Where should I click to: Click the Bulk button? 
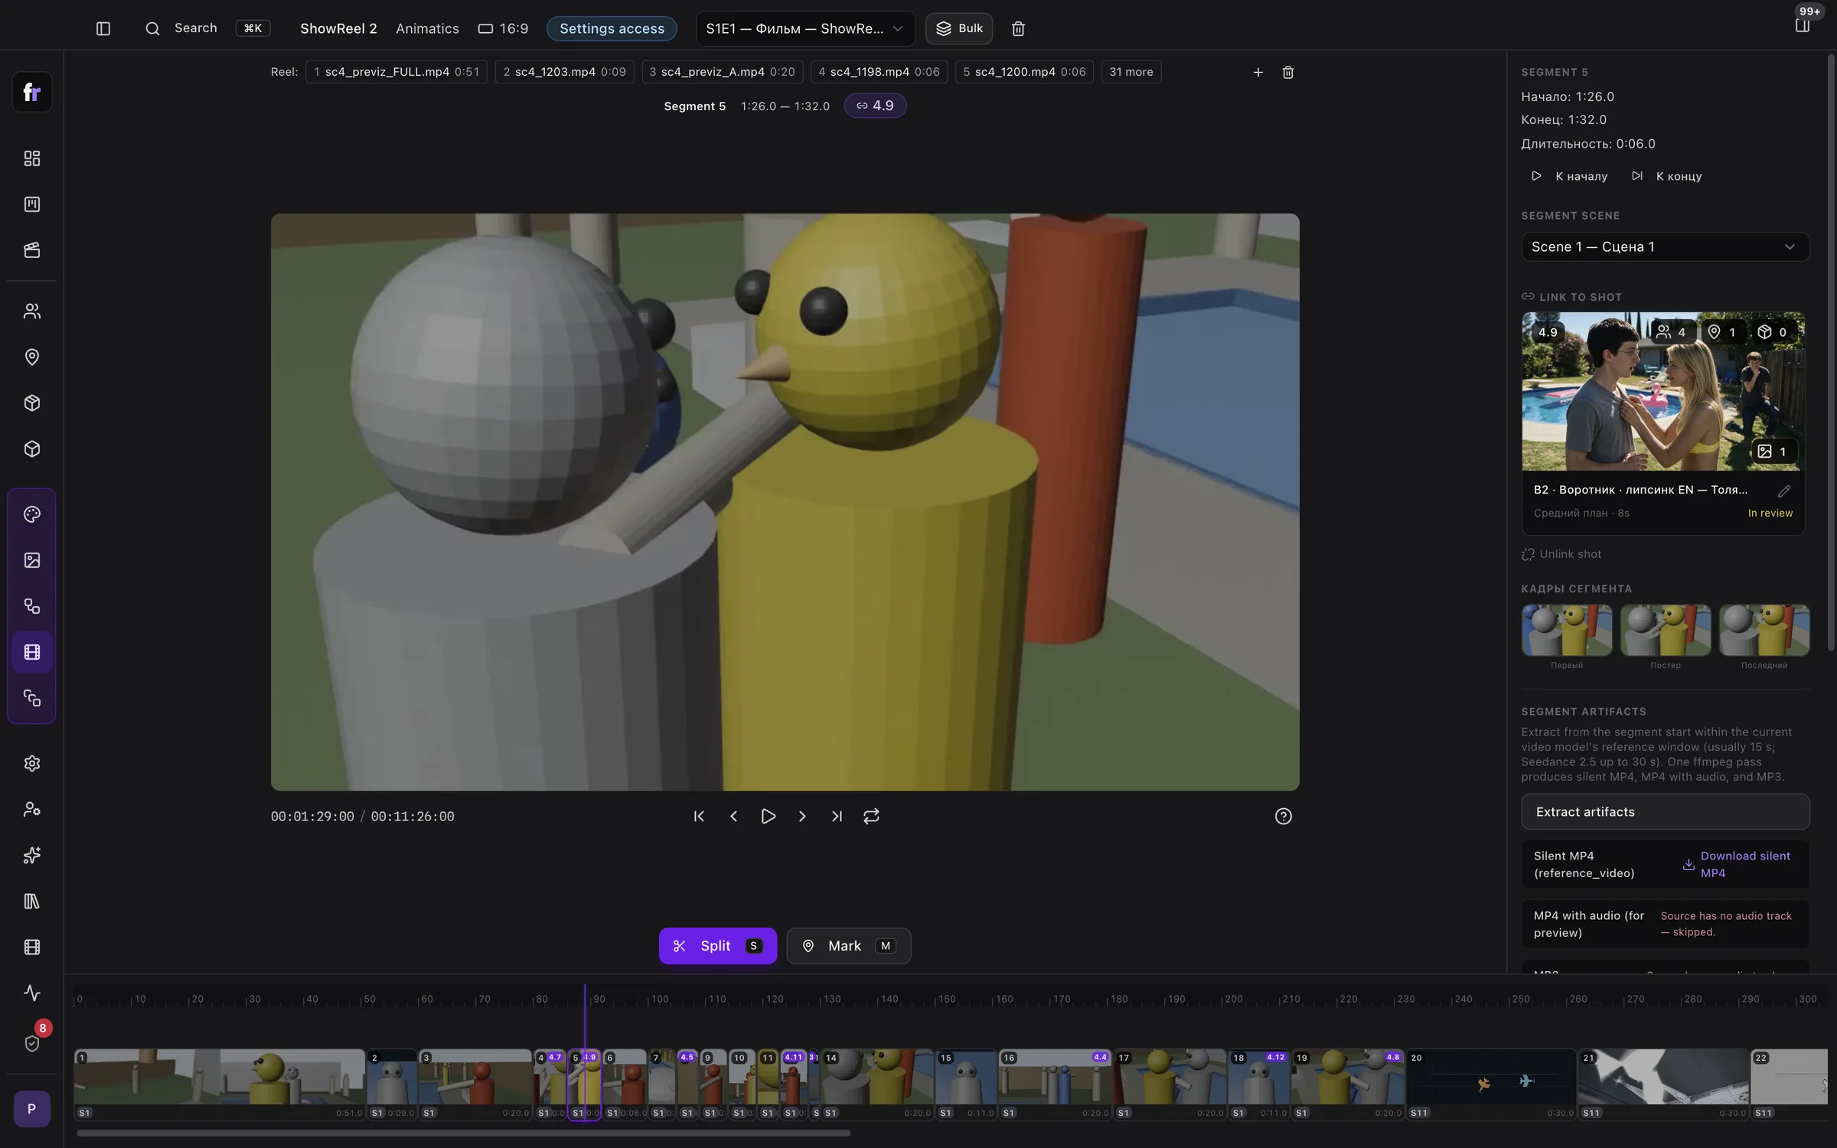click(x=959, y=28)
